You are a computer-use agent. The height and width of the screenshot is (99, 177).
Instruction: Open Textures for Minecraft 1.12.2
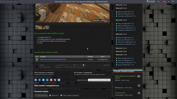(x=127, y=42)
